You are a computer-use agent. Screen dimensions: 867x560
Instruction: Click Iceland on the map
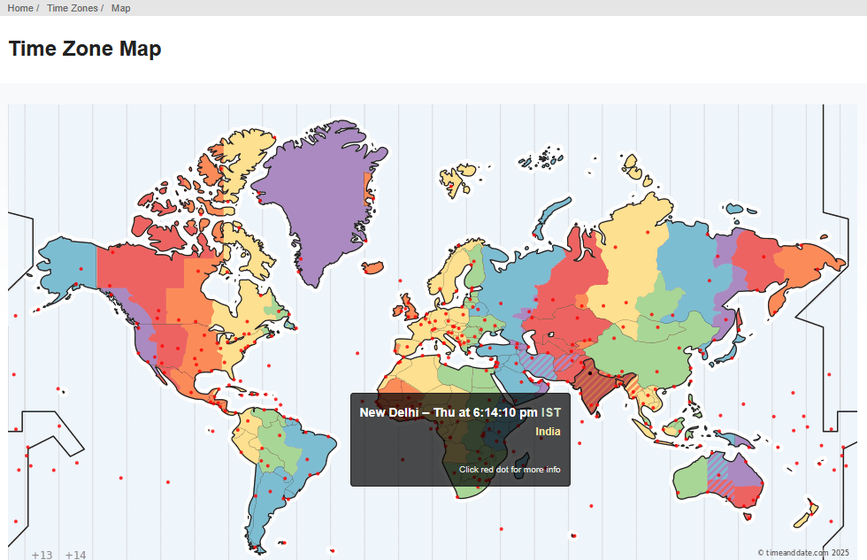click(372, 267)
